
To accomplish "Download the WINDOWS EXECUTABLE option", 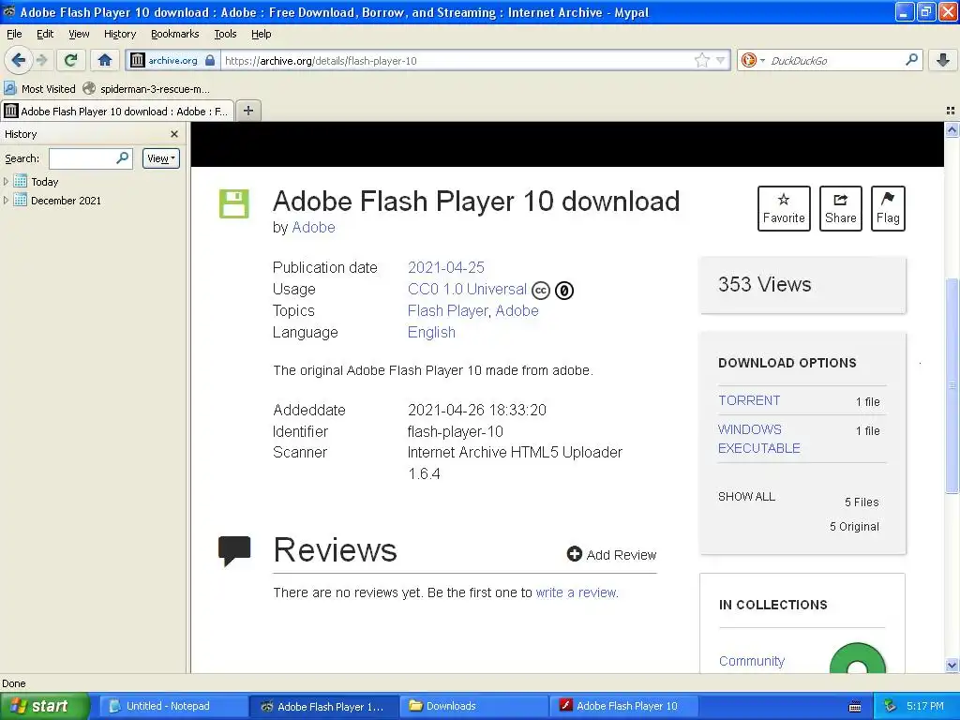I will [758, 439].
